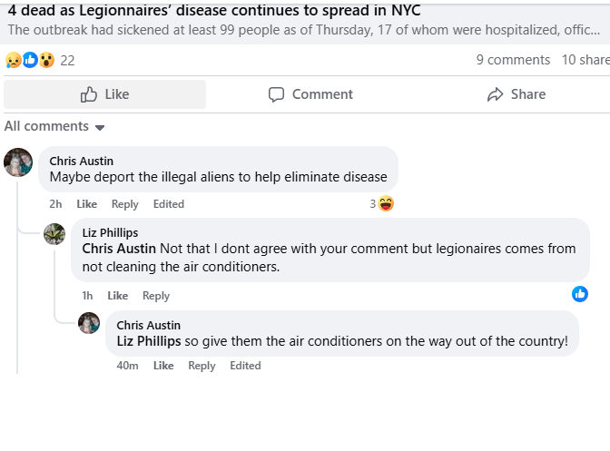The width and height of the screenshot is (610, 451).
Task: Reply to Chris Austin's top comment
Action: coord(125,204)
